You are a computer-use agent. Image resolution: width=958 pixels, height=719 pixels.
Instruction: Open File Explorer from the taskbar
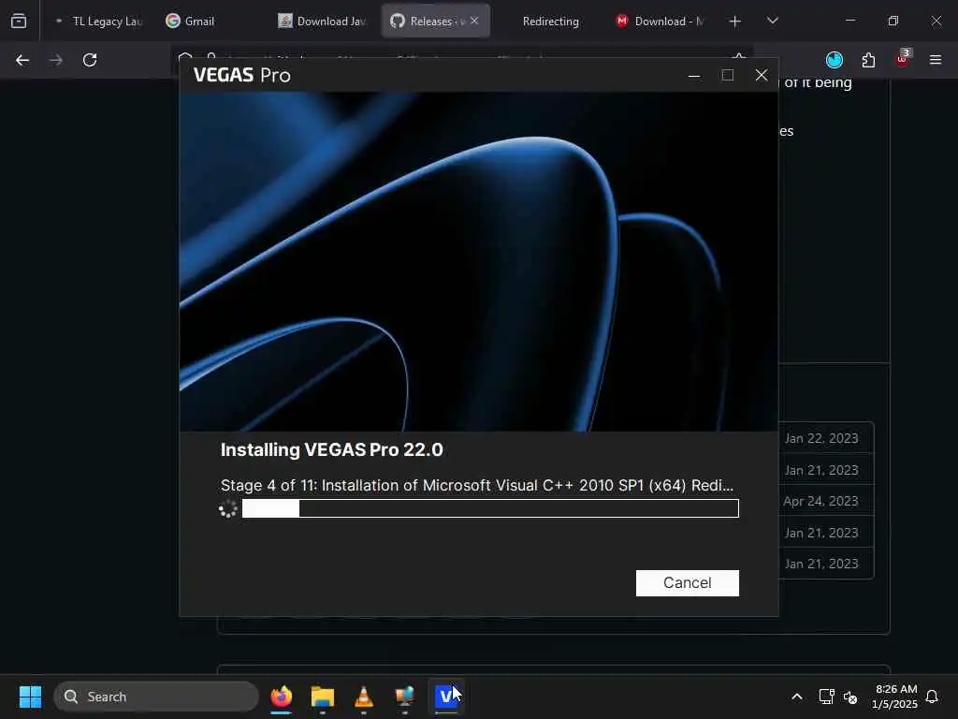[323, 697]
